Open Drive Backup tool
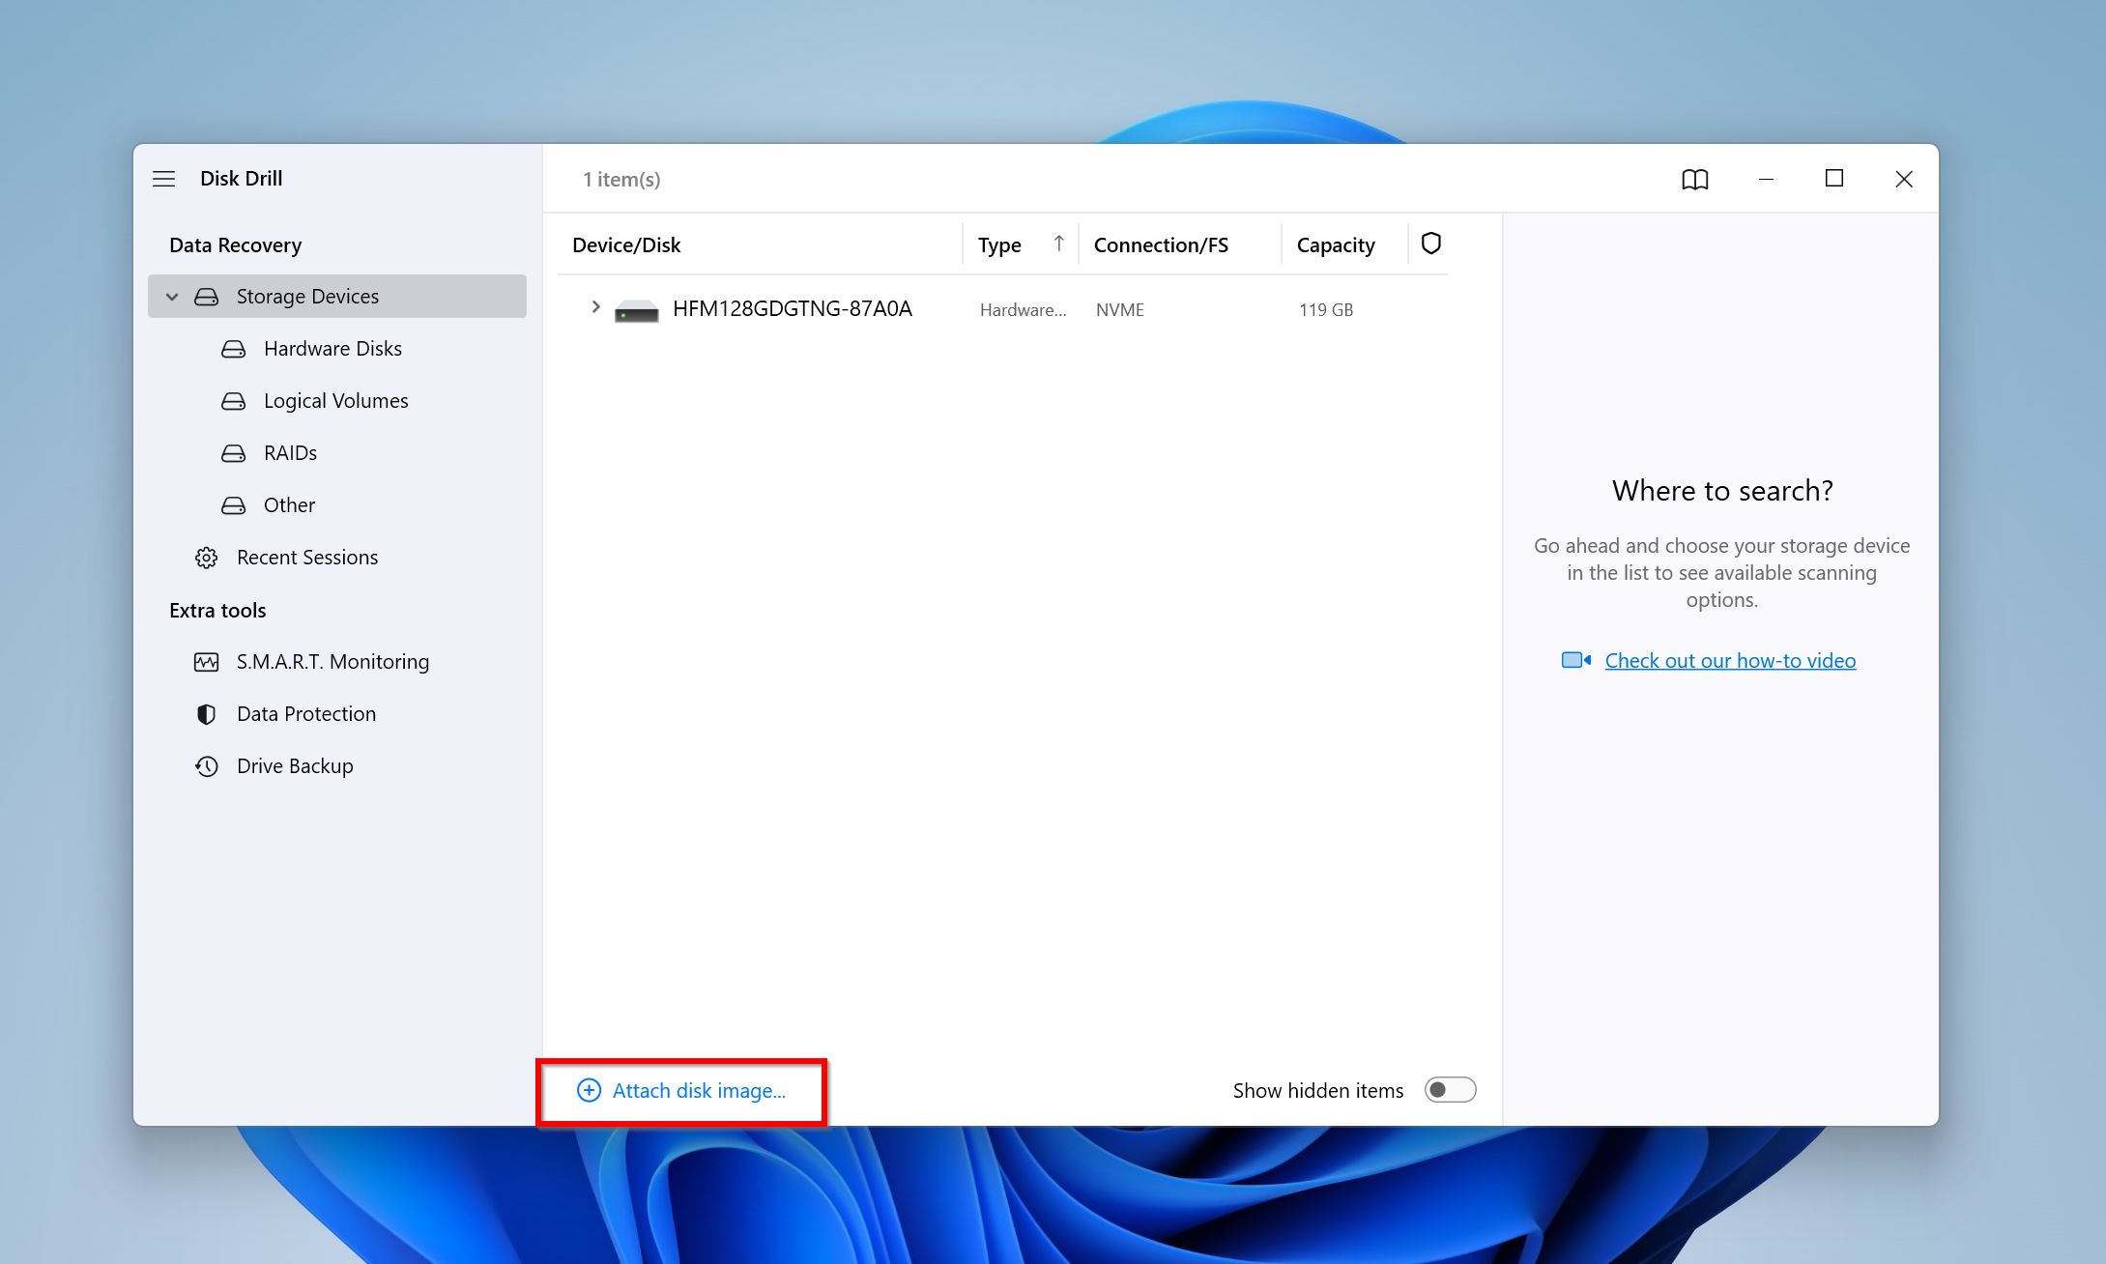 click(x=294, y=766)
